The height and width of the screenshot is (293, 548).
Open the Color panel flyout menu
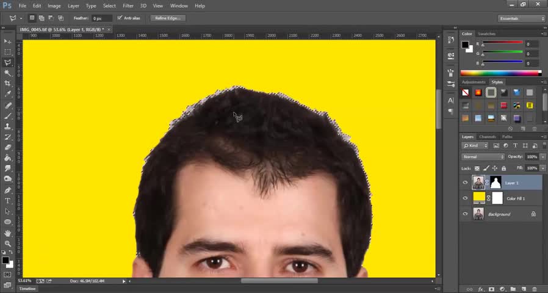(544, 34)
